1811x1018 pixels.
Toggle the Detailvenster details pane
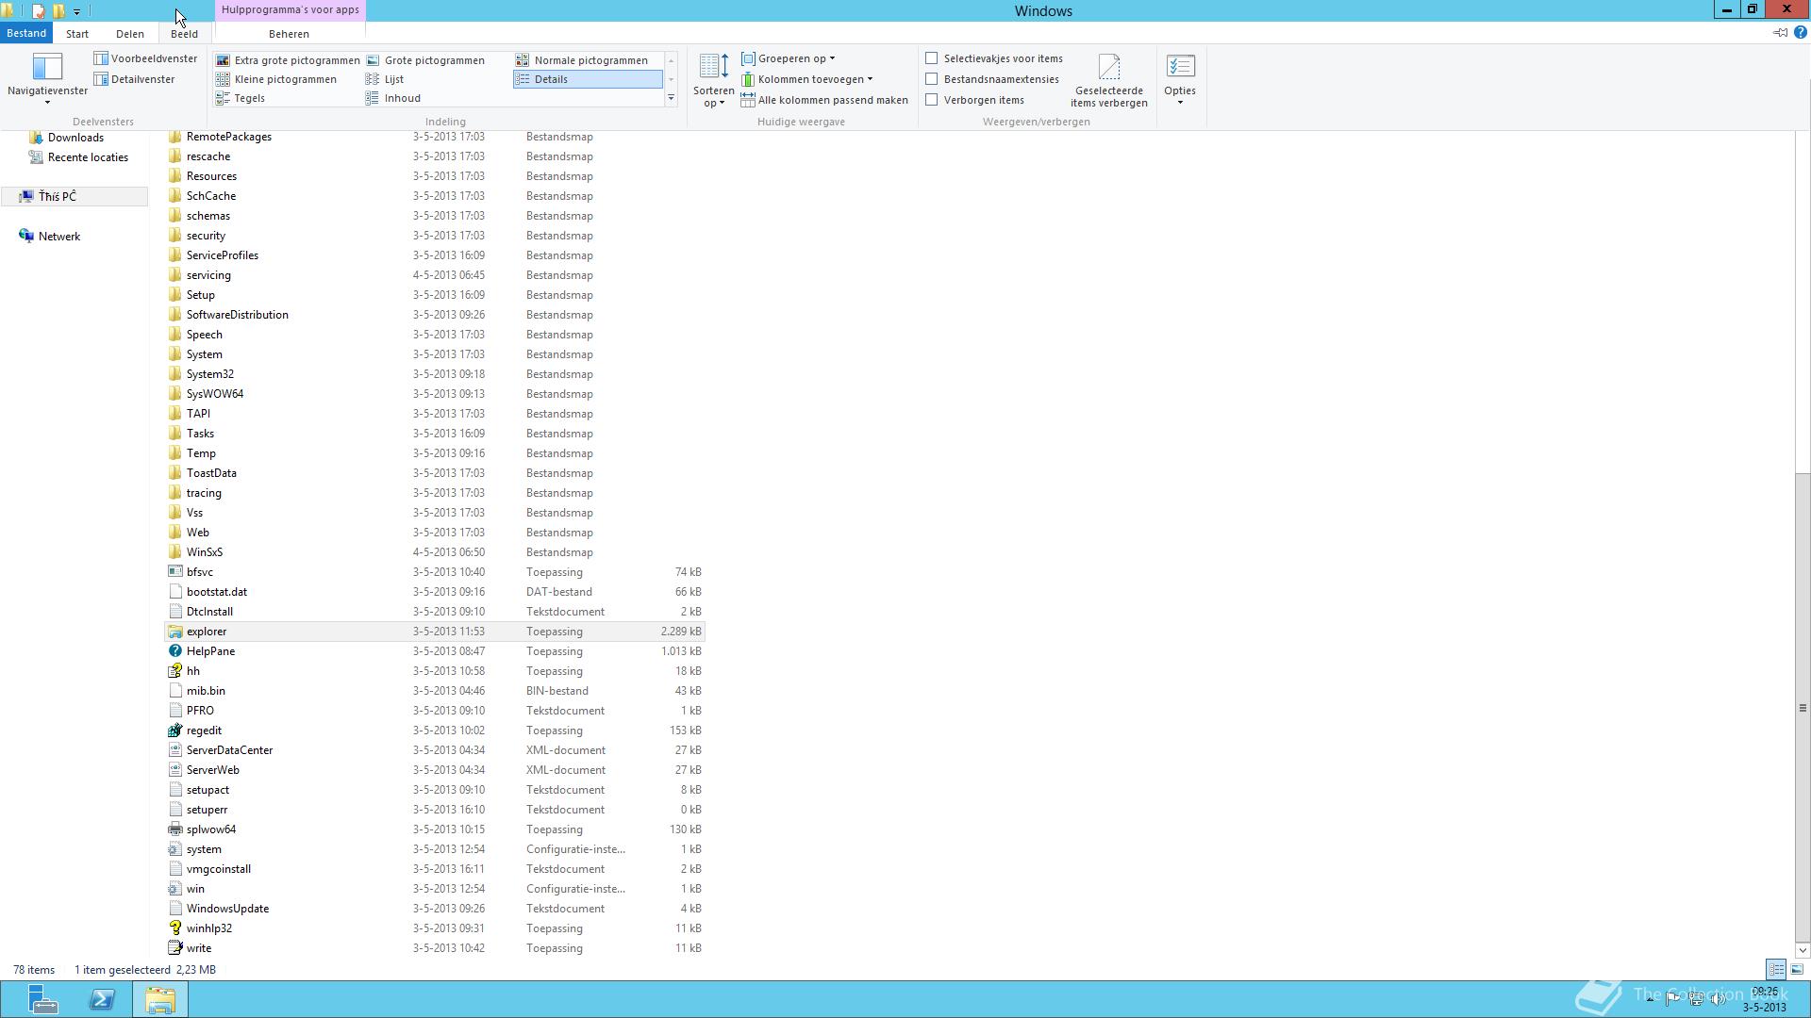click(x=134, y=79)
